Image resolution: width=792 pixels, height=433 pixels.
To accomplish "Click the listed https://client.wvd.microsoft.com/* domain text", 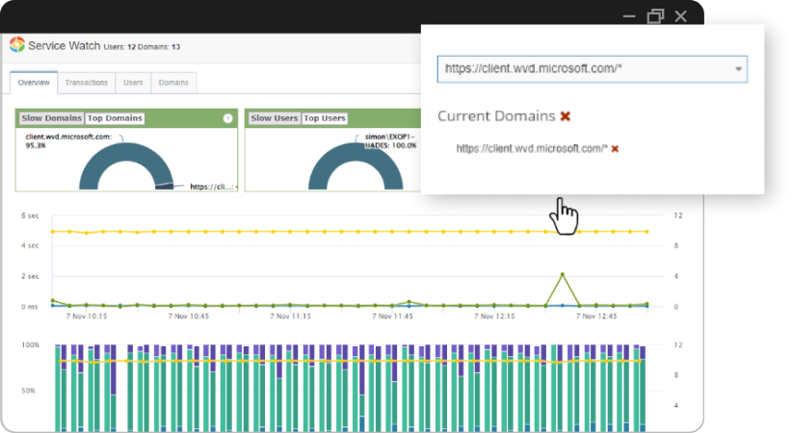I will (531, 148).
